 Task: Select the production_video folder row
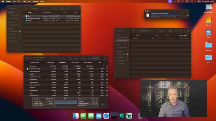(52, 18)
